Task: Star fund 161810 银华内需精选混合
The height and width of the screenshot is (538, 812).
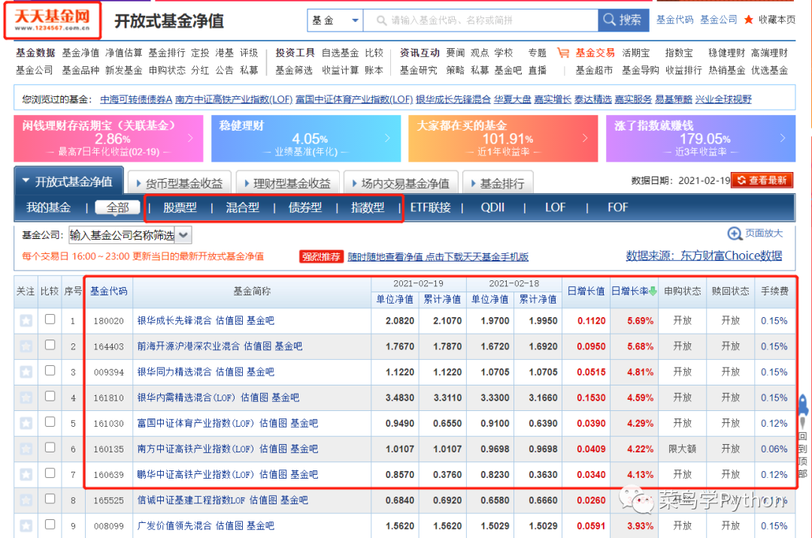Action: [x=26, y=397]
